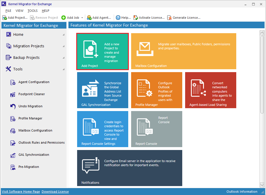
Task: Expand the Migration Projects section
Action: [64, 46]
